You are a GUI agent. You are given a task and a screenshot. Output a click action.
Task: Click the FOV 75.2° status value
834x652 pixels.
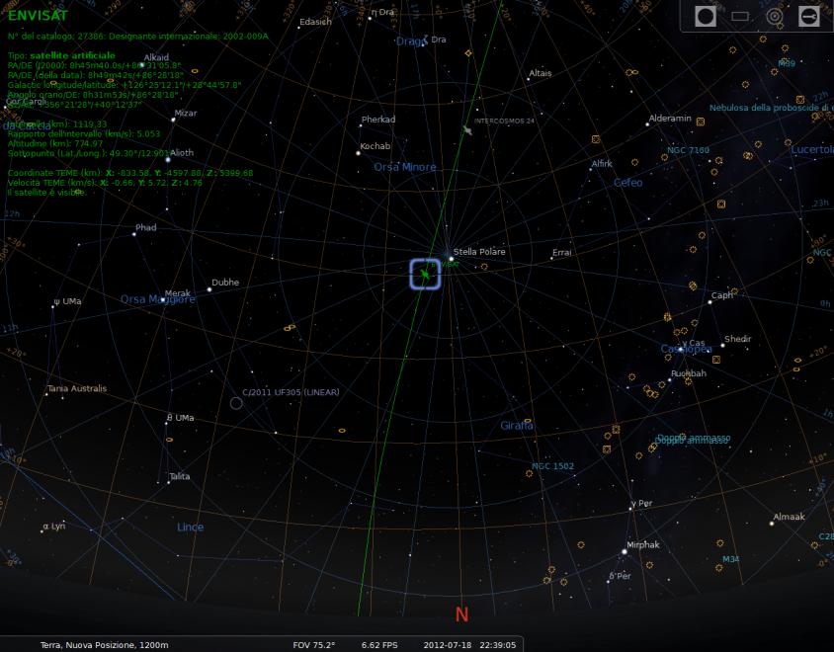pyautogui.click(x=314, y=645)
